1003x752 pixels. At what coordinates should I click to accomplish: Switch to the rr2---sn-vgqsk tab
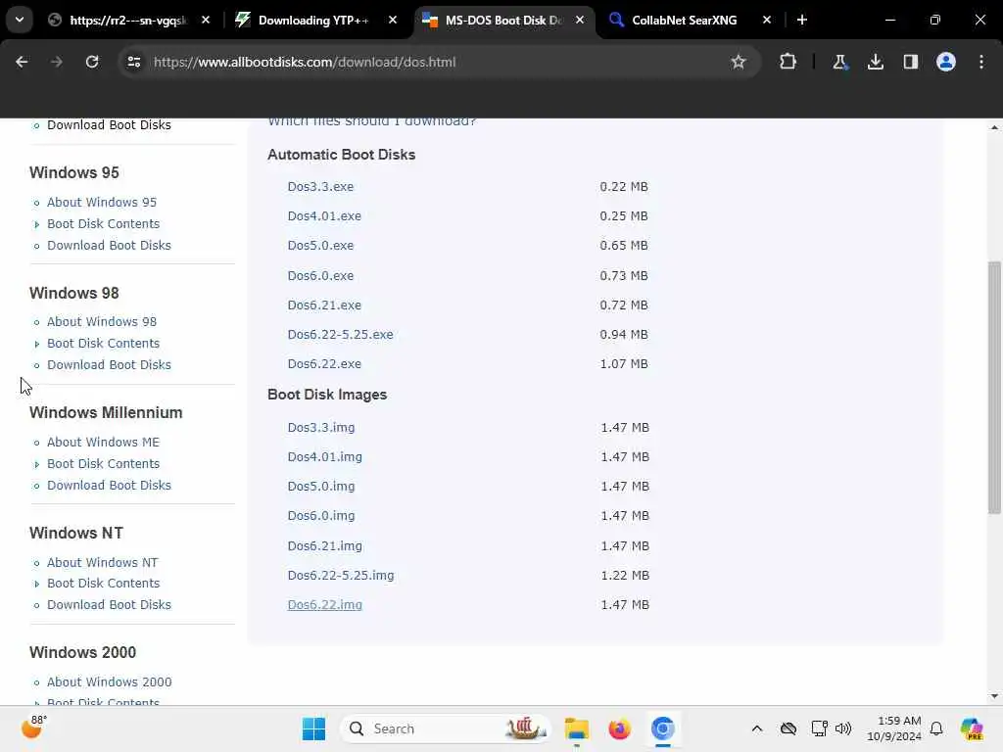coord(128,20)
